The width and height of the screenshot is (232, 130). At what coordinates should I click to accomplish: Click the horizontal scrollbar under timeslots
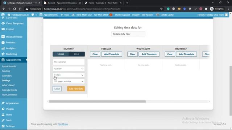(97, 101)
